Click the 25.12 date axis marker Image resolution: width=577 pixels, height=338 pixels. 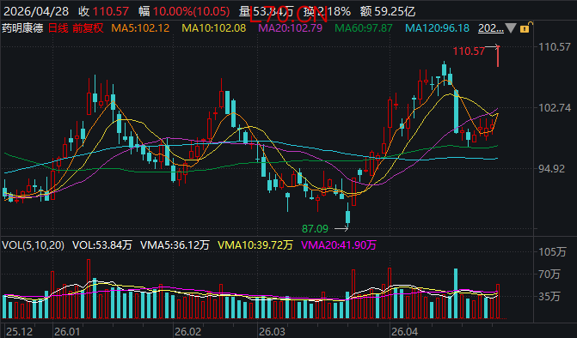click(x=19, y=332)
